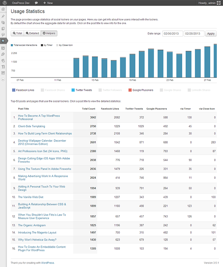The image size is (223, 267).
Task: Toggle the Twitter Followers series
Action: click(110, 90)
